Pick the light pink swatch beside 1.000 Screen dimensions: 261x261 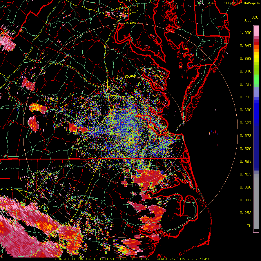(256, 31)
